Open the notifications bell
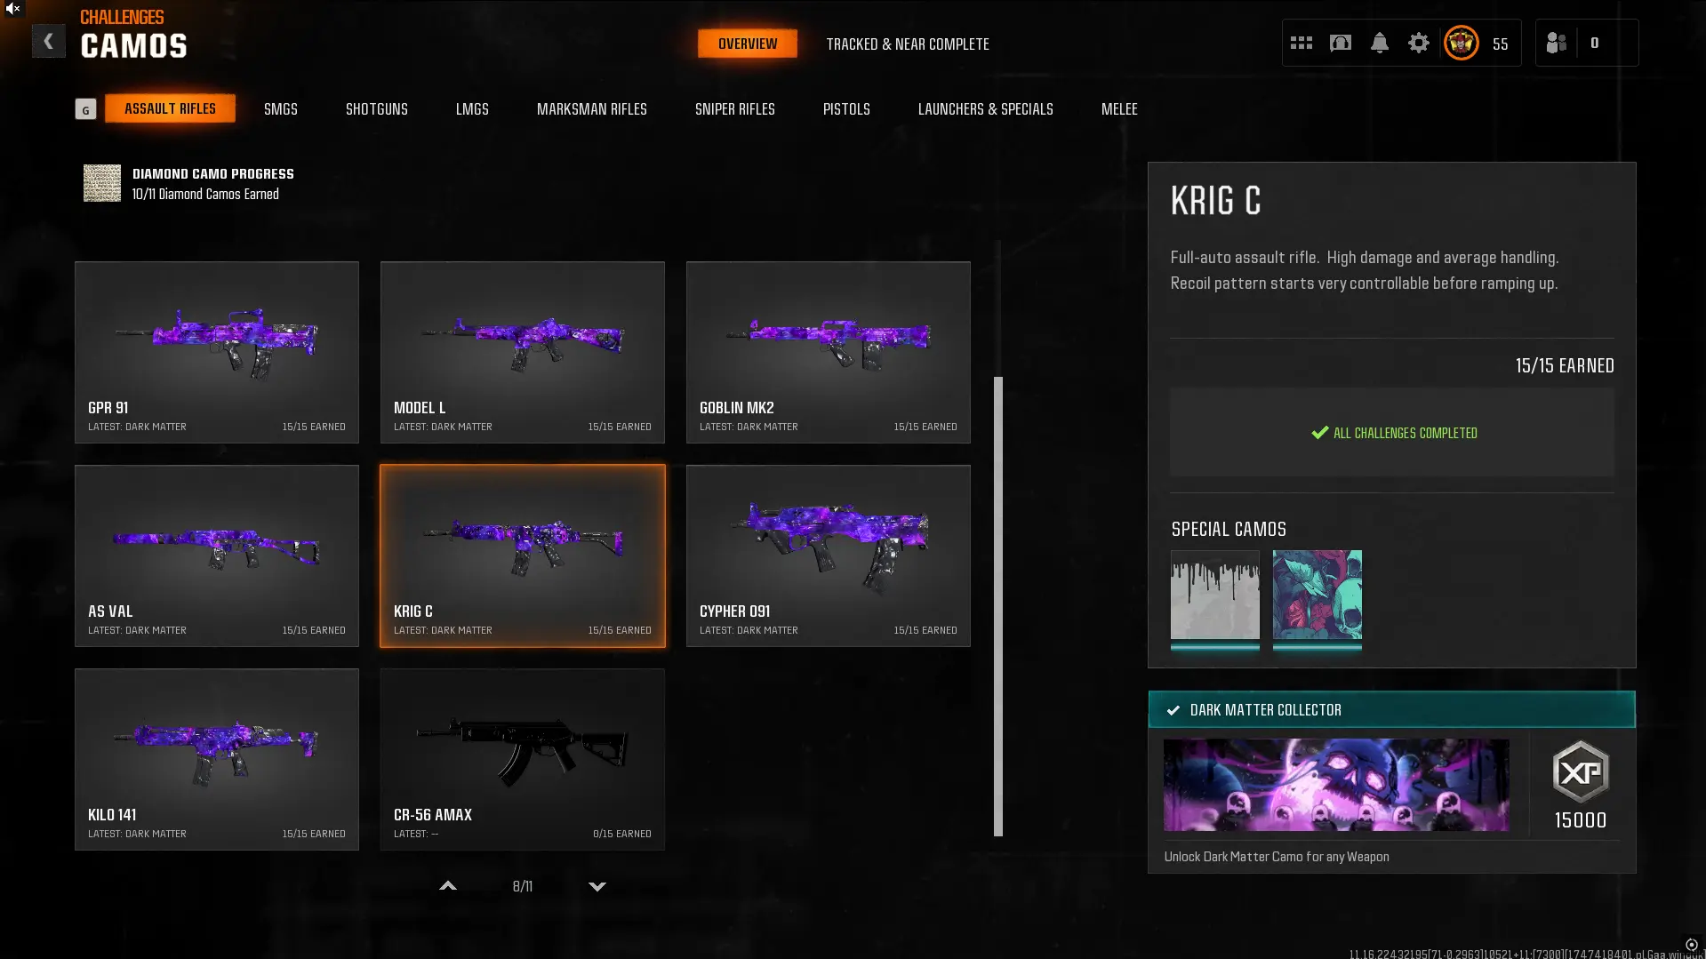 coord(1380,43)
